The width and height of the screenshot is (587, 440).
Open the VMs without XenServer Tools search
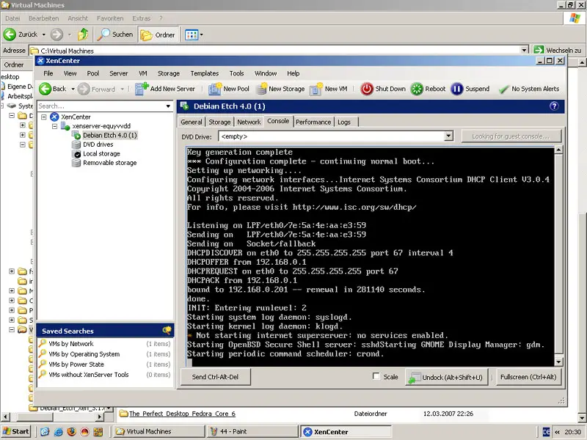89,375
